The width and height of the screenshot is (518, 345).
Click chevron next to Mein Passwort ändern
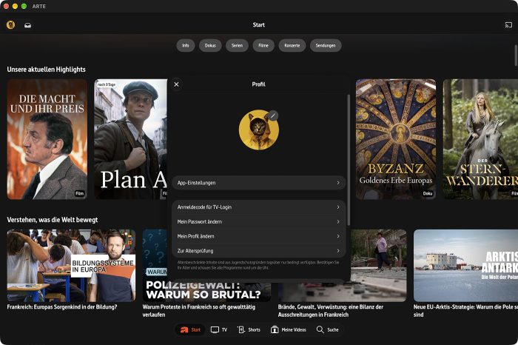click(338, 222)
